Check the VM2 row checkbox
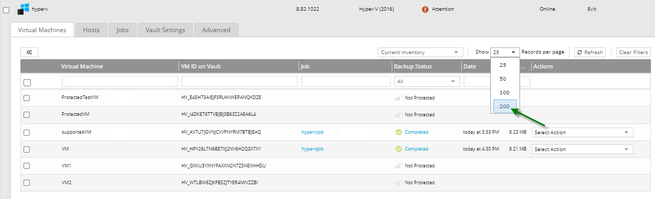Screen dimensions: 655x199 [27, 183]
